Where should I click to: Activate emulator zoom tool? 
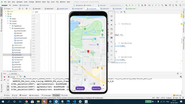112,42
